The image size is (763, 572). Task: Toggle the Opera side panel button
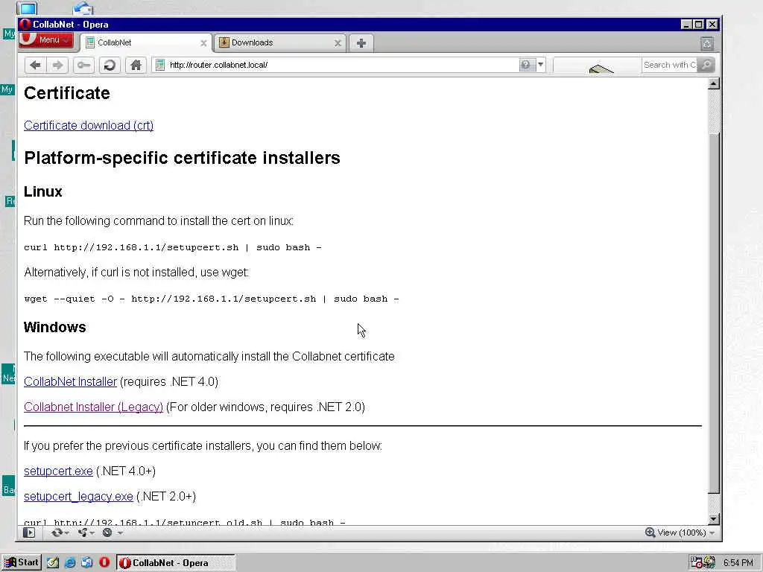click(x=29, y=533)
